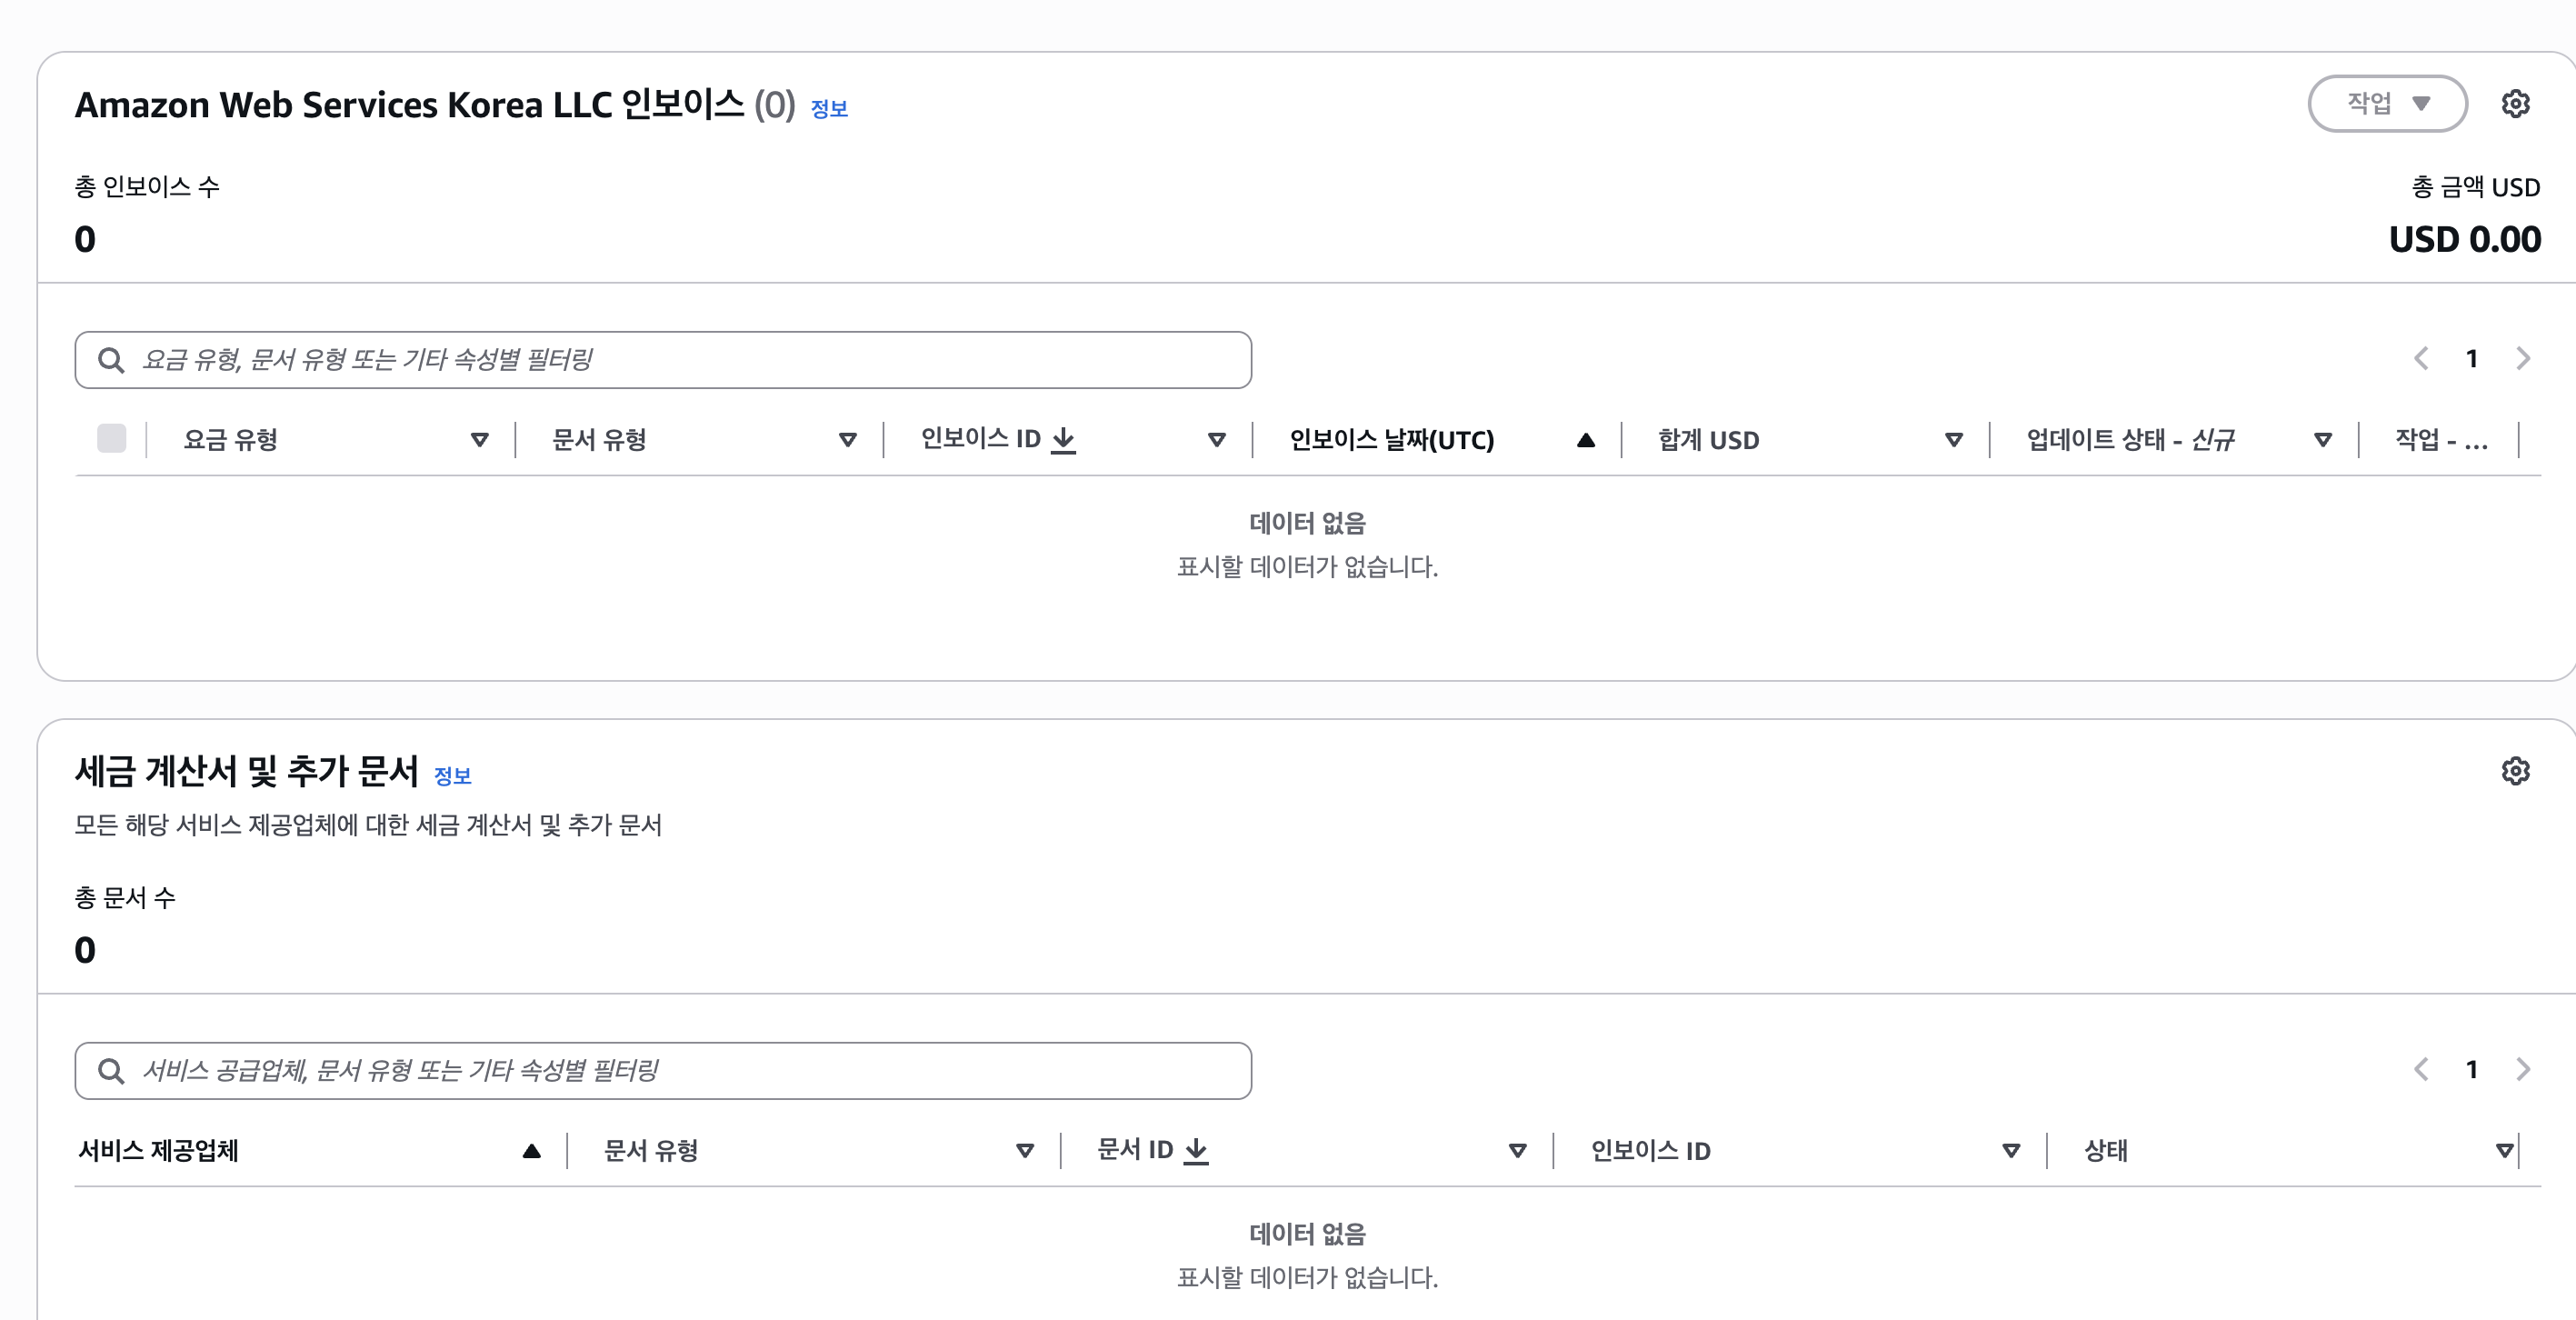Click the 인보이스 날짜(UTC) column header
Image resolution: width=2576 pixels, height=1320 pixels.
coord(1392,440)
